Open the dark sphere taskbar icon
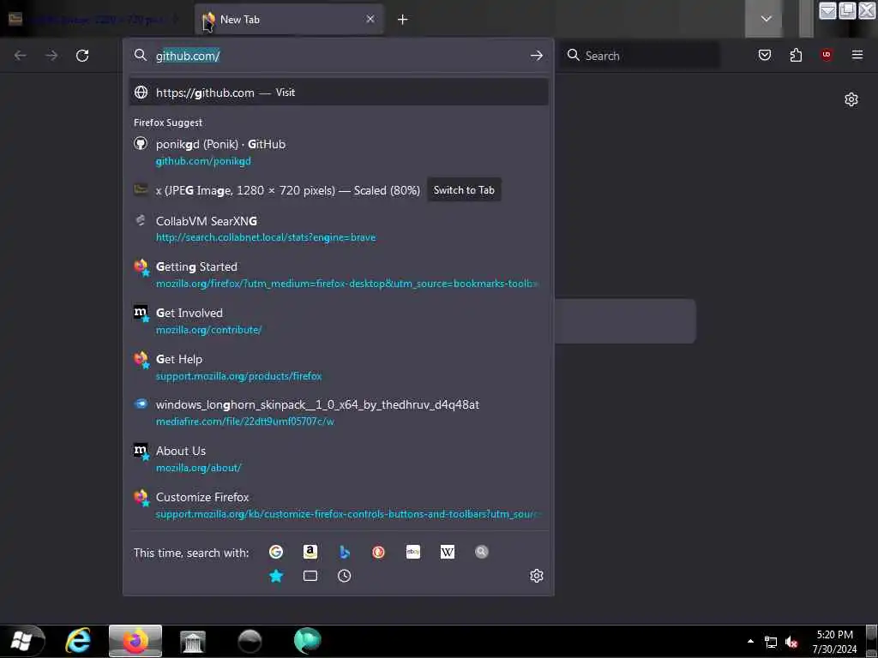 [x=250, y=641]
